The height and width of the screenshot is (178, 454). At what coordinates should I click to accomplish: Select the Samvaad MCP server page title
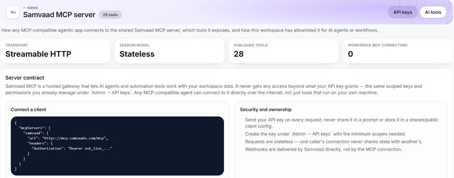tap(59, 15)
